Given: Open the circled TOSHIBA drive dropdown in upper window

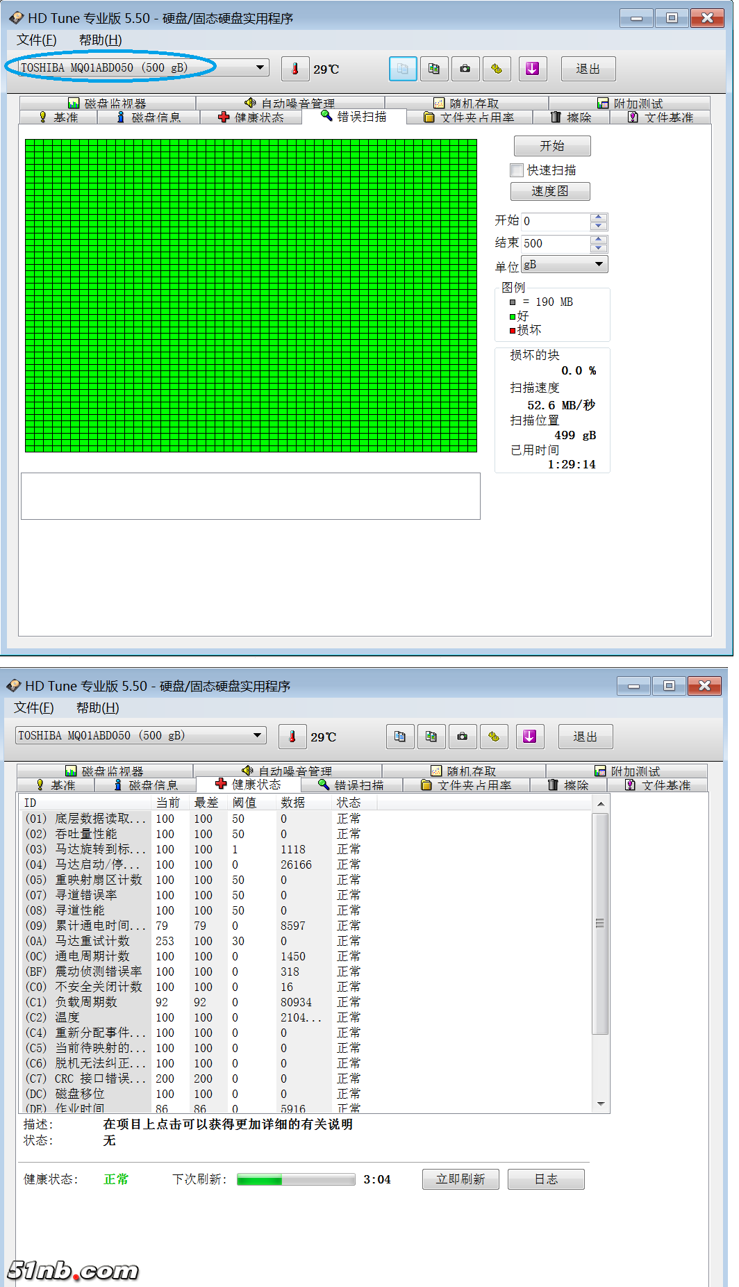Looking at the screenshot, I should coord(260,67).
